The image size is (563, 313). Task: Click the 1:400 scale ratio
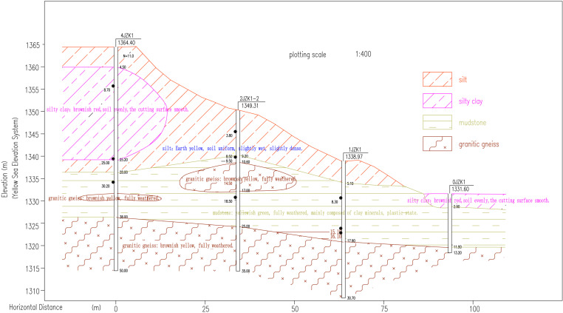[364, 54]
